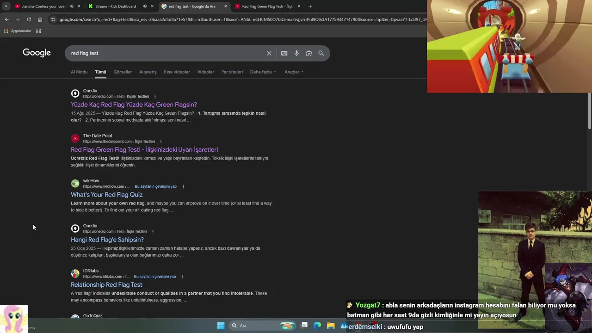Open Red Flag Green Flag Testi result link
The image size is (592, 333).
(x=144, y=149)
